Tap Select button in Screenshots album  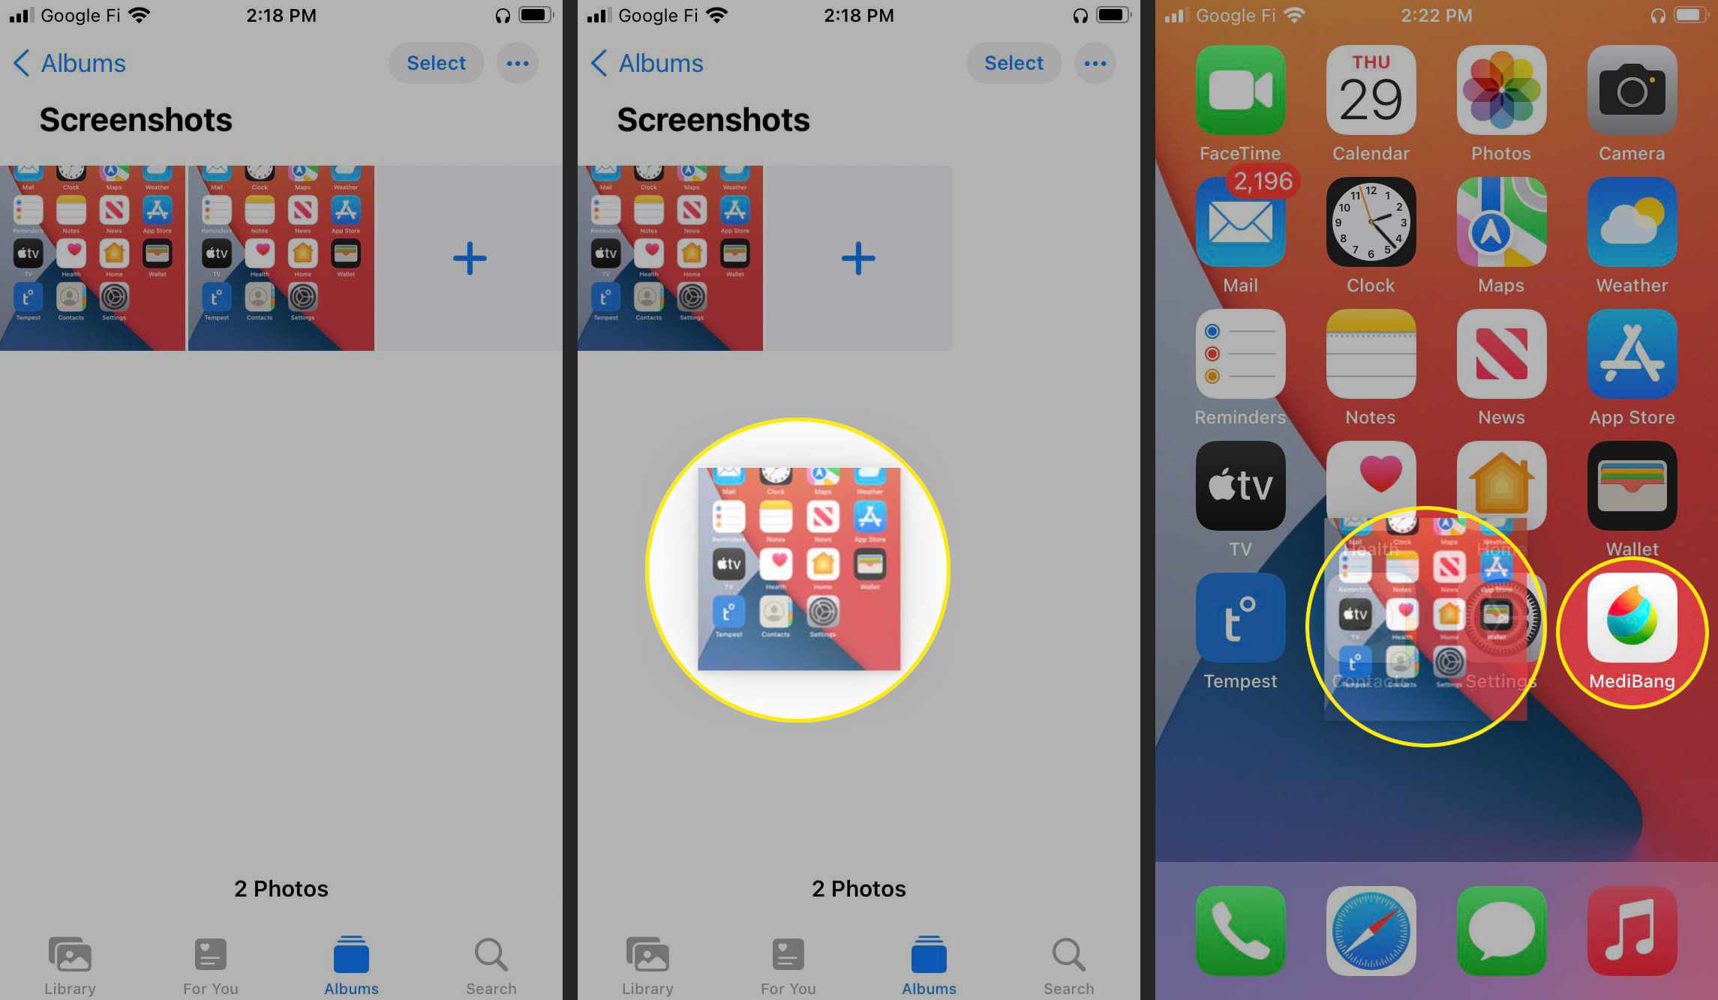435,63
